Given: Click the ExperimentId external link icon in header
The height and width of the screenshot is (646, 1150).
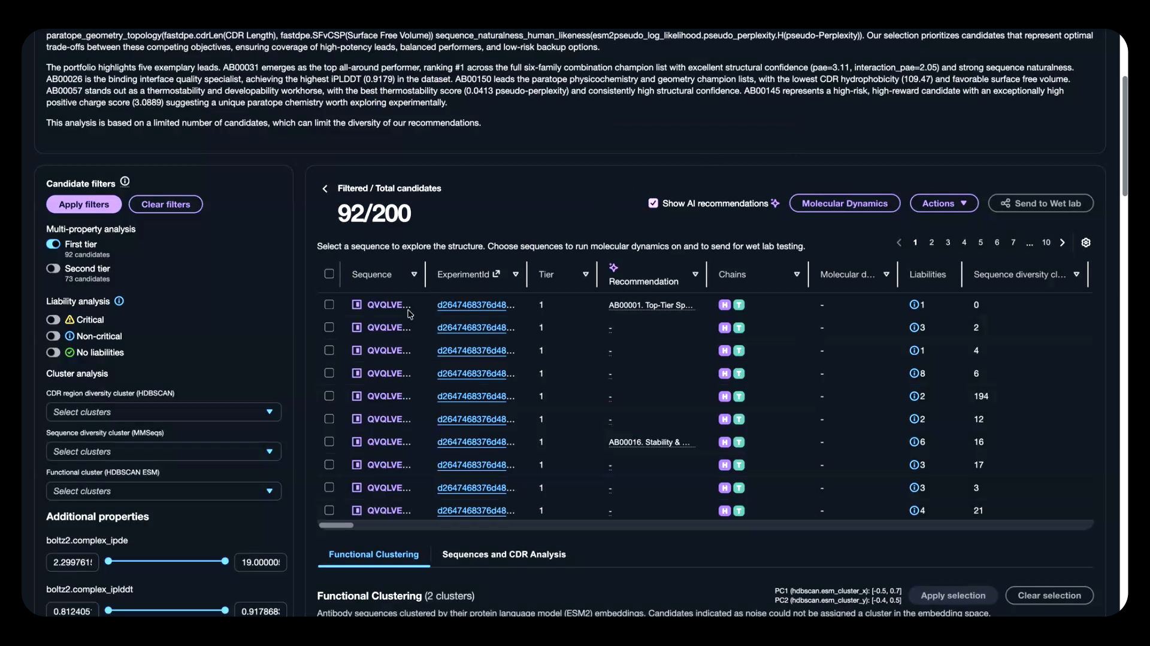Looking at the screenshot, I should (496, 274).
